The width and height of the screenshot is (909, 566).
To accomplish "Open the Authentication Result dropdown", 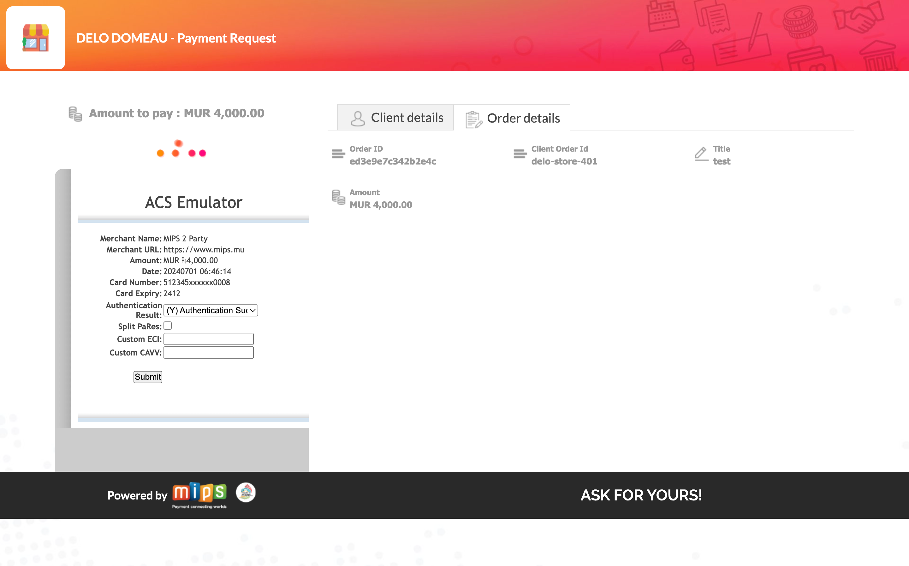I will (211, 310).
